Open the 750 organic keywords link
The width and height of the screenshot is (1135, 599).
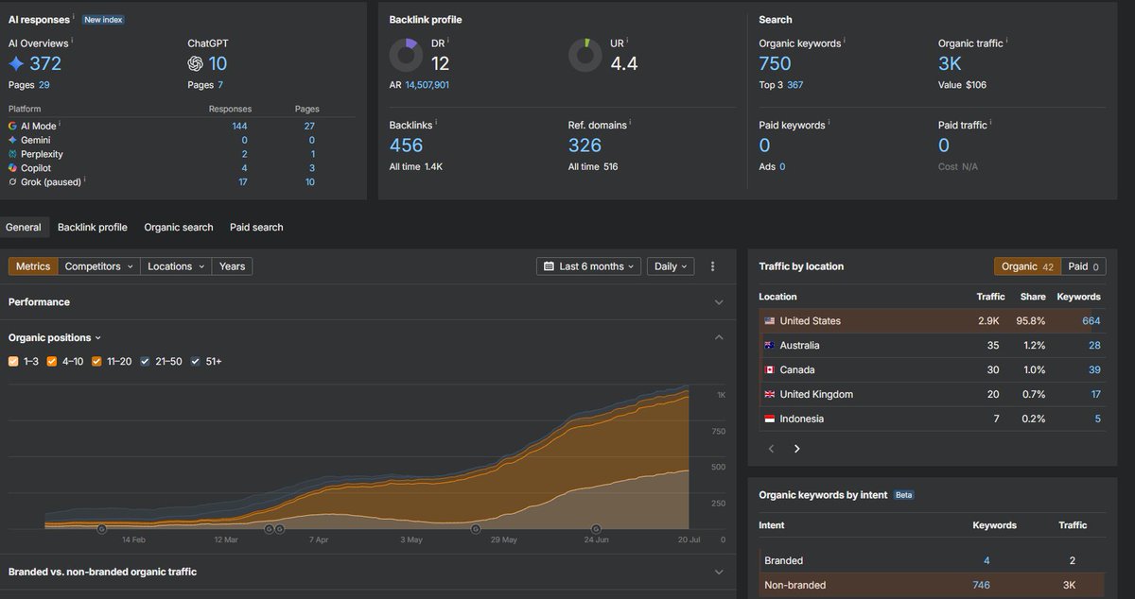pos(775,63)
